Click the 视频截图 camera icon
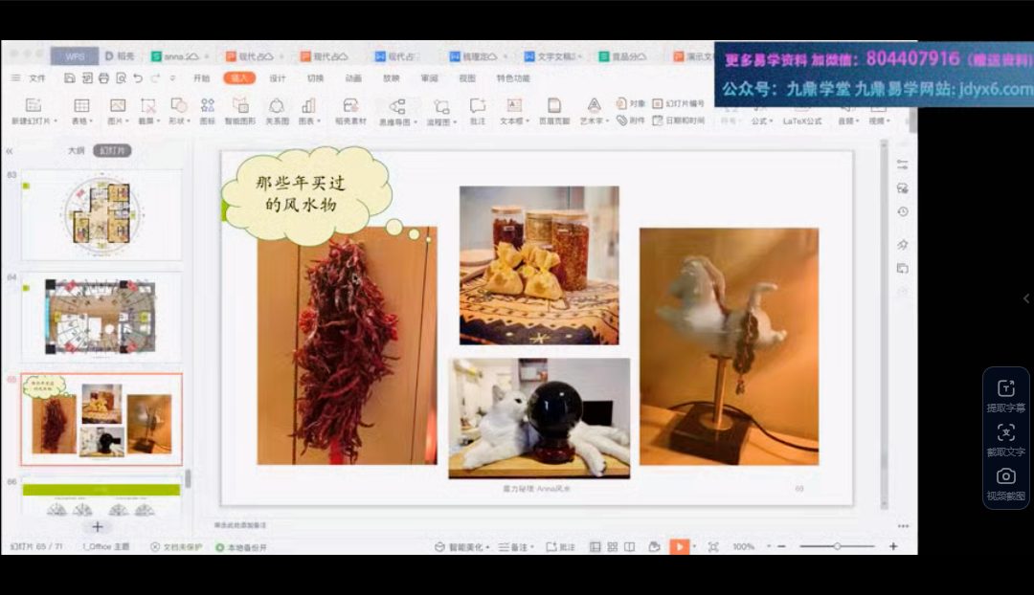Screen dimensions: 1034x595 tap(1005, 476)
